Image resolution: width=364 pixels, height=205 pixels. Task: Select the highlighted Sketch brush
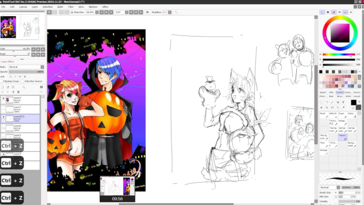pyautogui.click(x=342, y=137)
